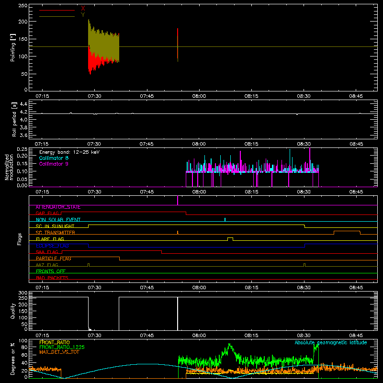Click the yellow FLARE_FLAG raised pulse

pos(230,239)
